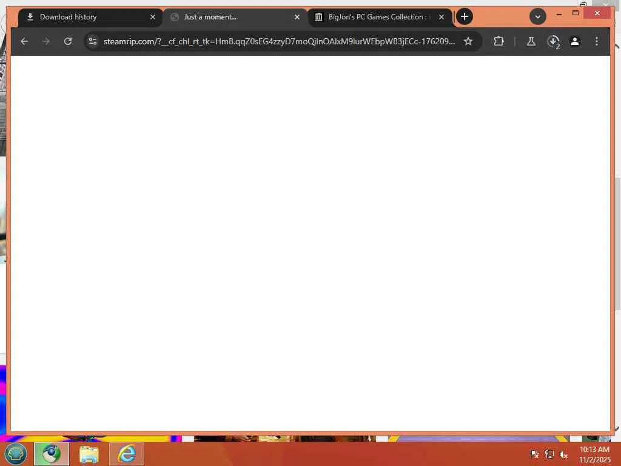This screenshot has width=621, height=466.
Task: Close the Download history tab
Action: point(153,17)
